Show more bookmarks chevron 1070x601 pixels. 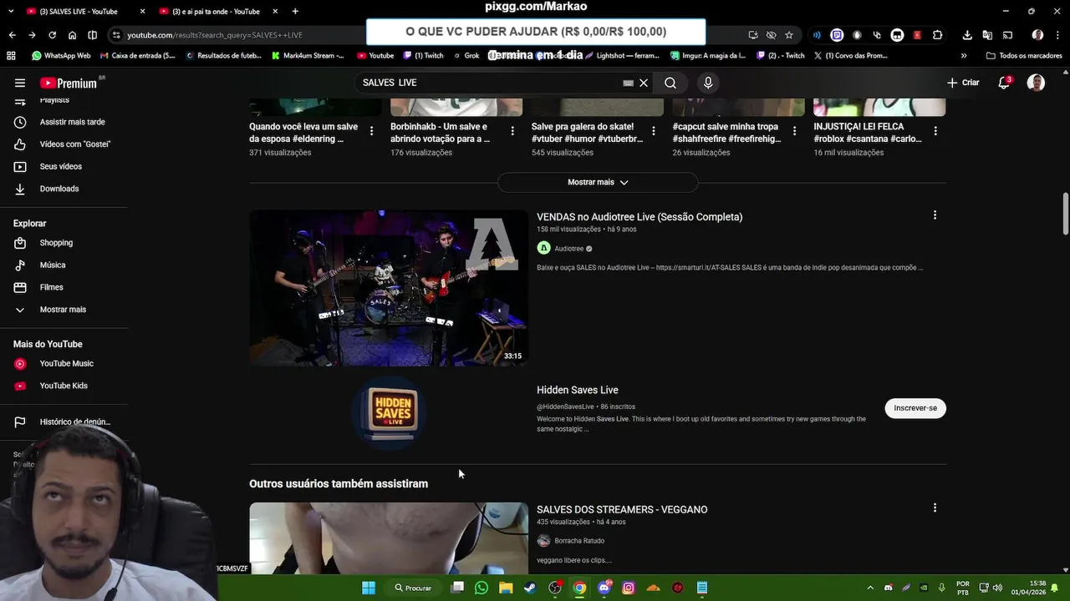(x=964, y=56)
